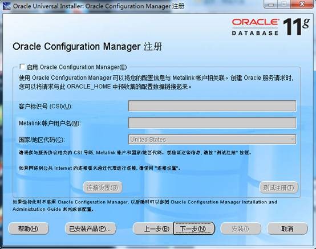This screenshot has height=249, width=316.
Task: Close the Oracle Universal Installer window
Action: point(302,4)
